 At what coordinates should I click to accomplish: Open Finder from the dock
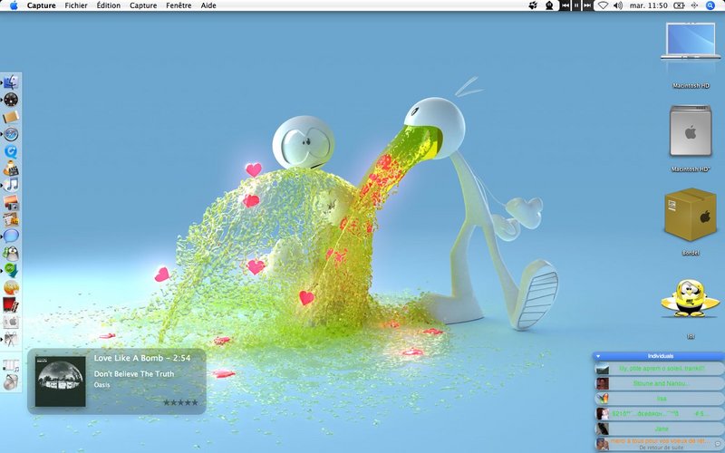click(x=11, y=82)
